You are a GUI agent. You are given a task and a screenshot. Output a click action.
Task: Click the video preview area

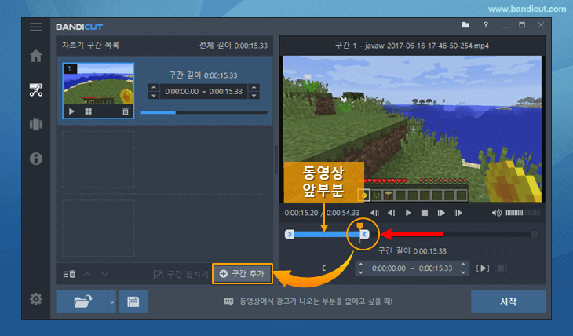413,129
